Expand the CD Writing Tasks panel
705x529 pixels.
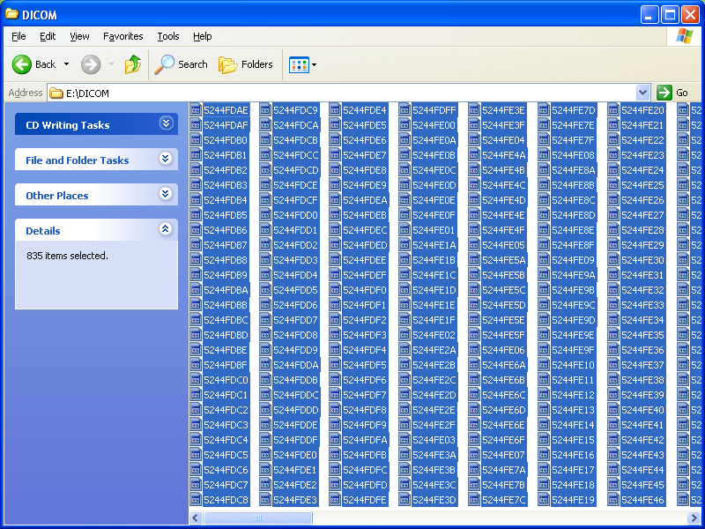[166, 123]
